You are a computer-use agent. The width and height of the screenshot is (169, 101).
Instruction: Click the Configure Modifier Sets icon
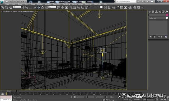[166, 37]
